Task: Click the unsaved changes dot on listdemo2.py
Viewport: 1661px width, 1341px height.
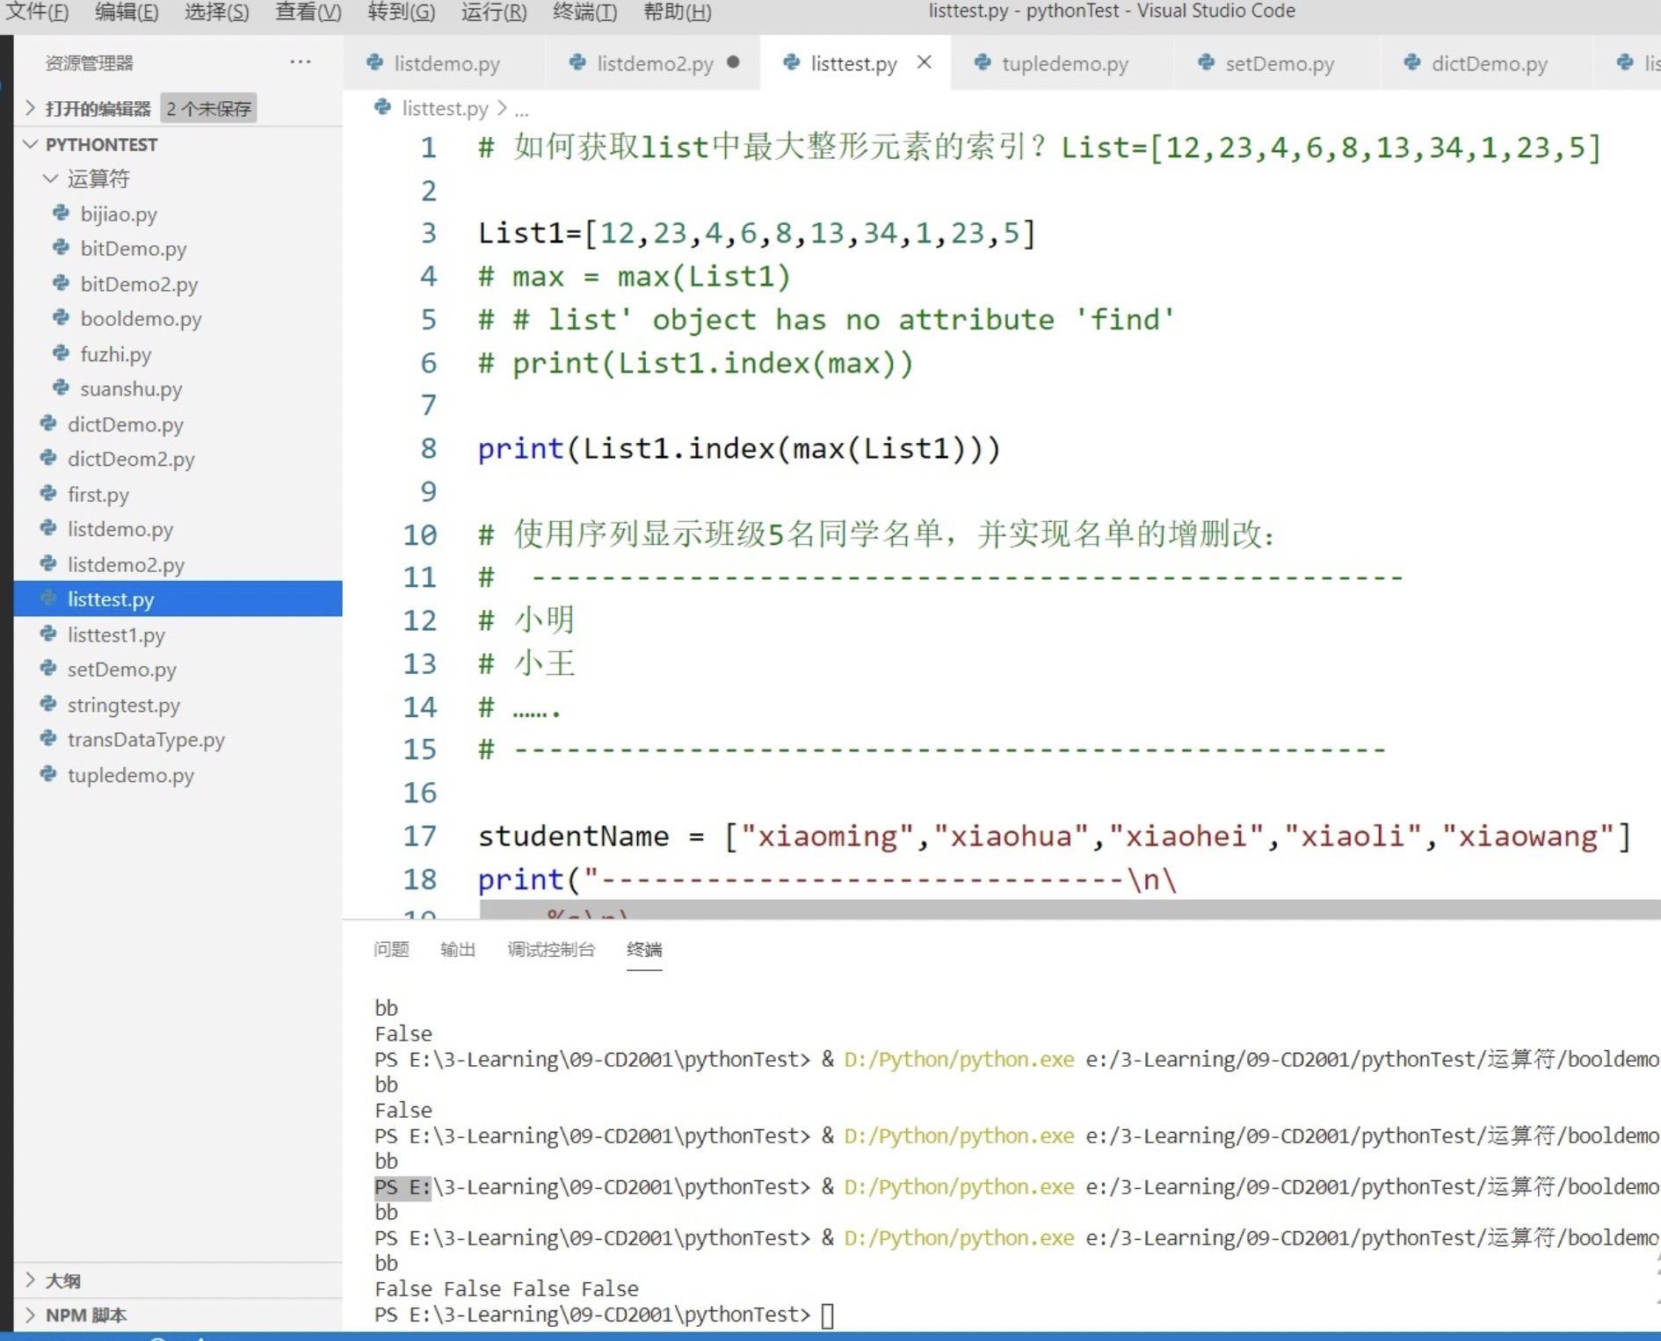Action: [x=732, y=62]
